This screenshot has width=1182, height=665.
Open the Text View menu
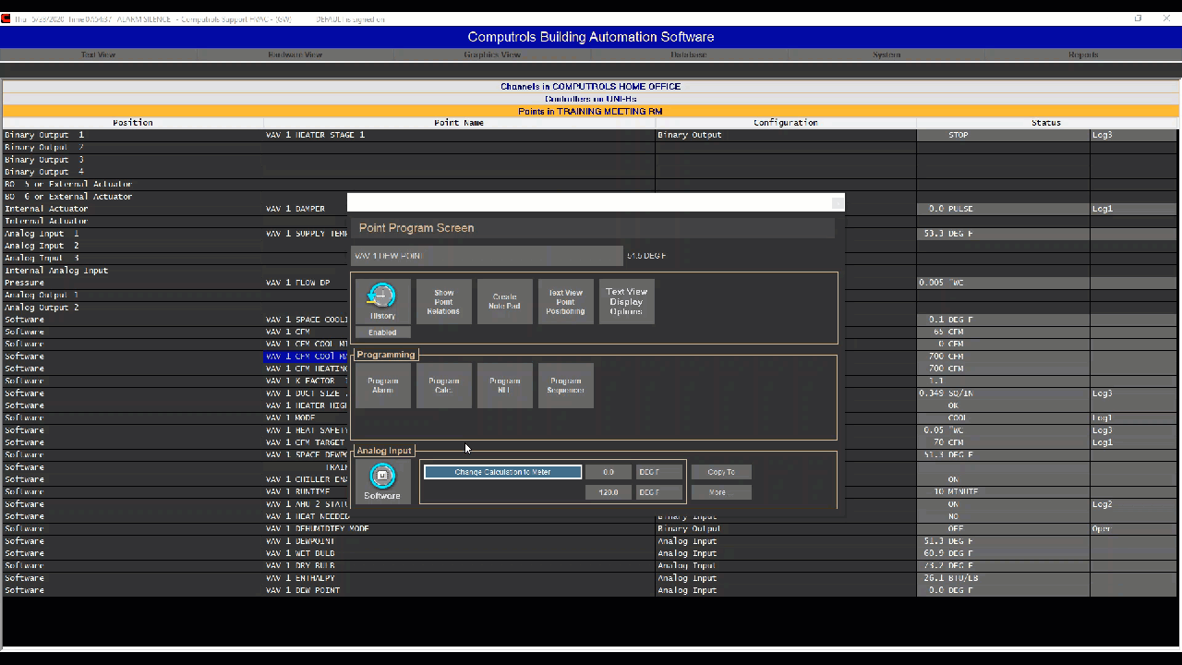click(98, 54)
